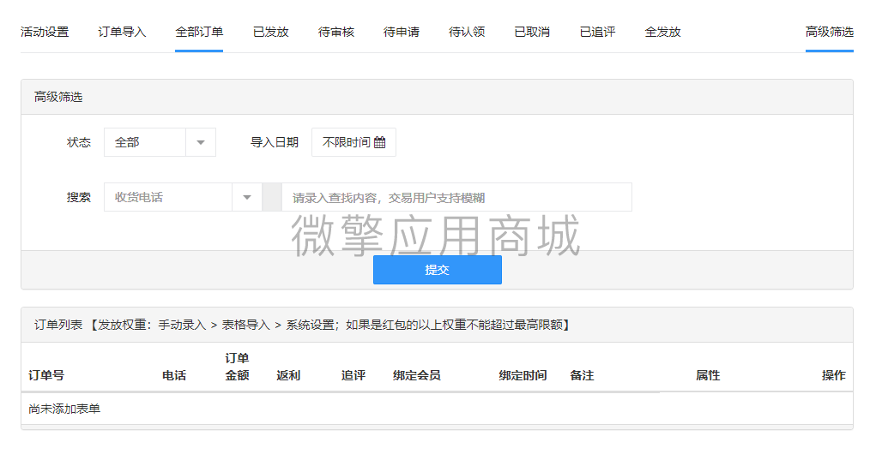Screen dimensions: 870x472
Task: Open 待审核 tab
Action: coord(336,33)
